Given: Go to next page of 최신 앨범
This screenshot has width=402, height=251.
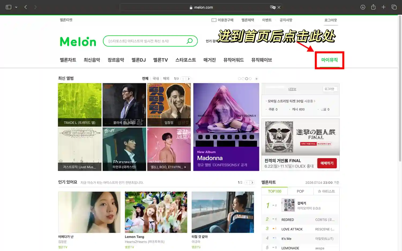Looking at the screenshot, I should pos(189,79).
